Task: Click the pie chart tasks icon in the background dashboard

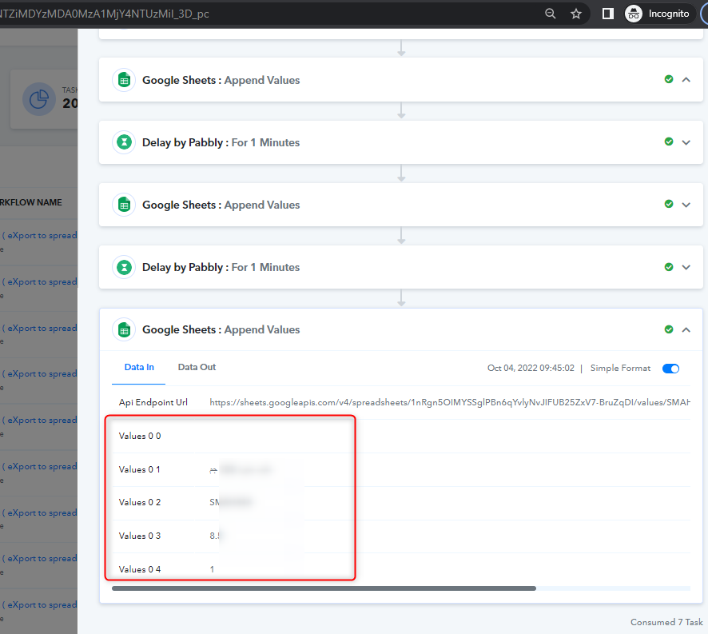Action: pyautogui.click(x=39, y=99)
